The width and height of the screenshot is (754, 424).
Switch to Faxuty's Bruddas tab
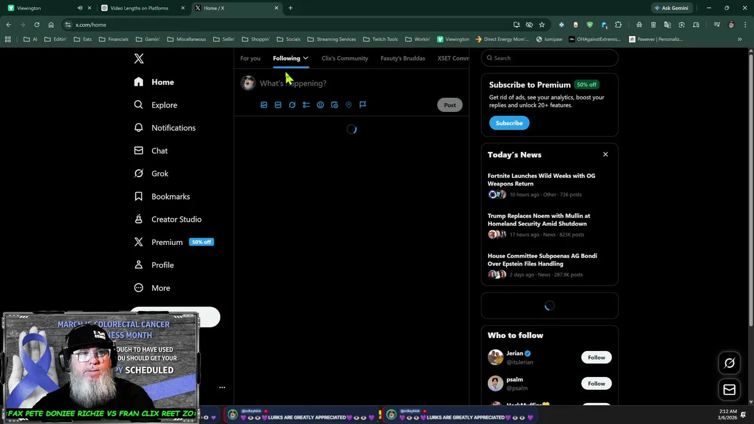pos(403,58)
